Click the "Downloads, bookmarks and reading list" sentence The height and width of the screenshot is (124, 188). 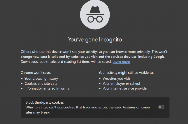(66, 62)
